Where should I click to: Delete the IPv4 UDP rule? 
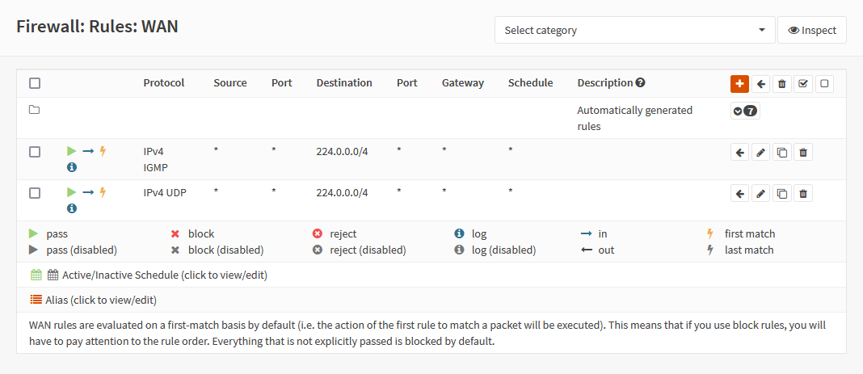tap(802, 193)
